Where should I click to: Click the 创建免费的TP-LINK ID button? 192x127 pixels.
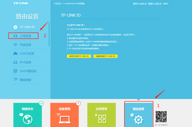point(105,56)
